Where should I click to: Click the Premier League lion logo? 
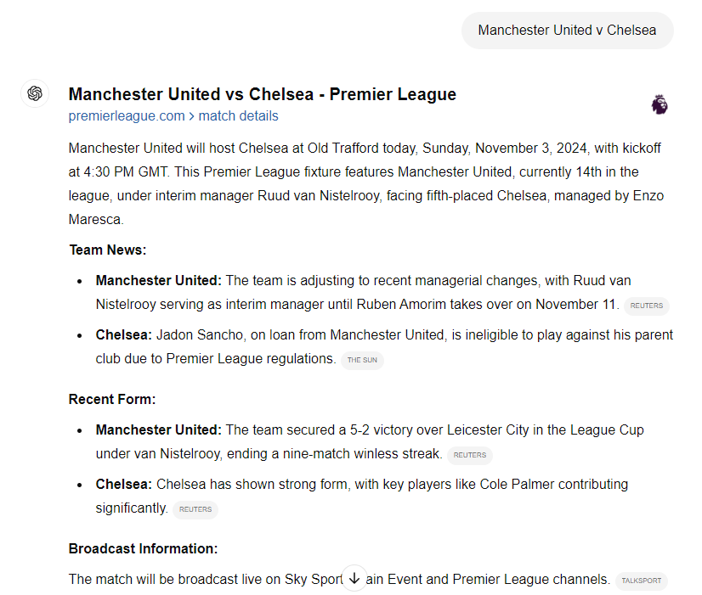660,104
